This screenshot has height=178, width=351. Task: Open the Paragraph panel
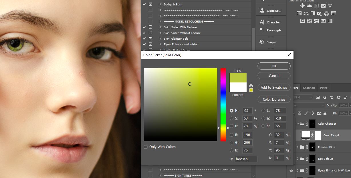[271, 30]
